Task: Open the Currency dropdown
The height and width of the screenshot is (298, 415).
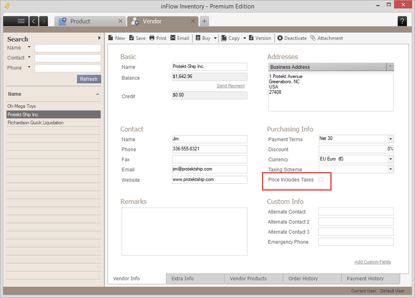Action: click(390, 159)
